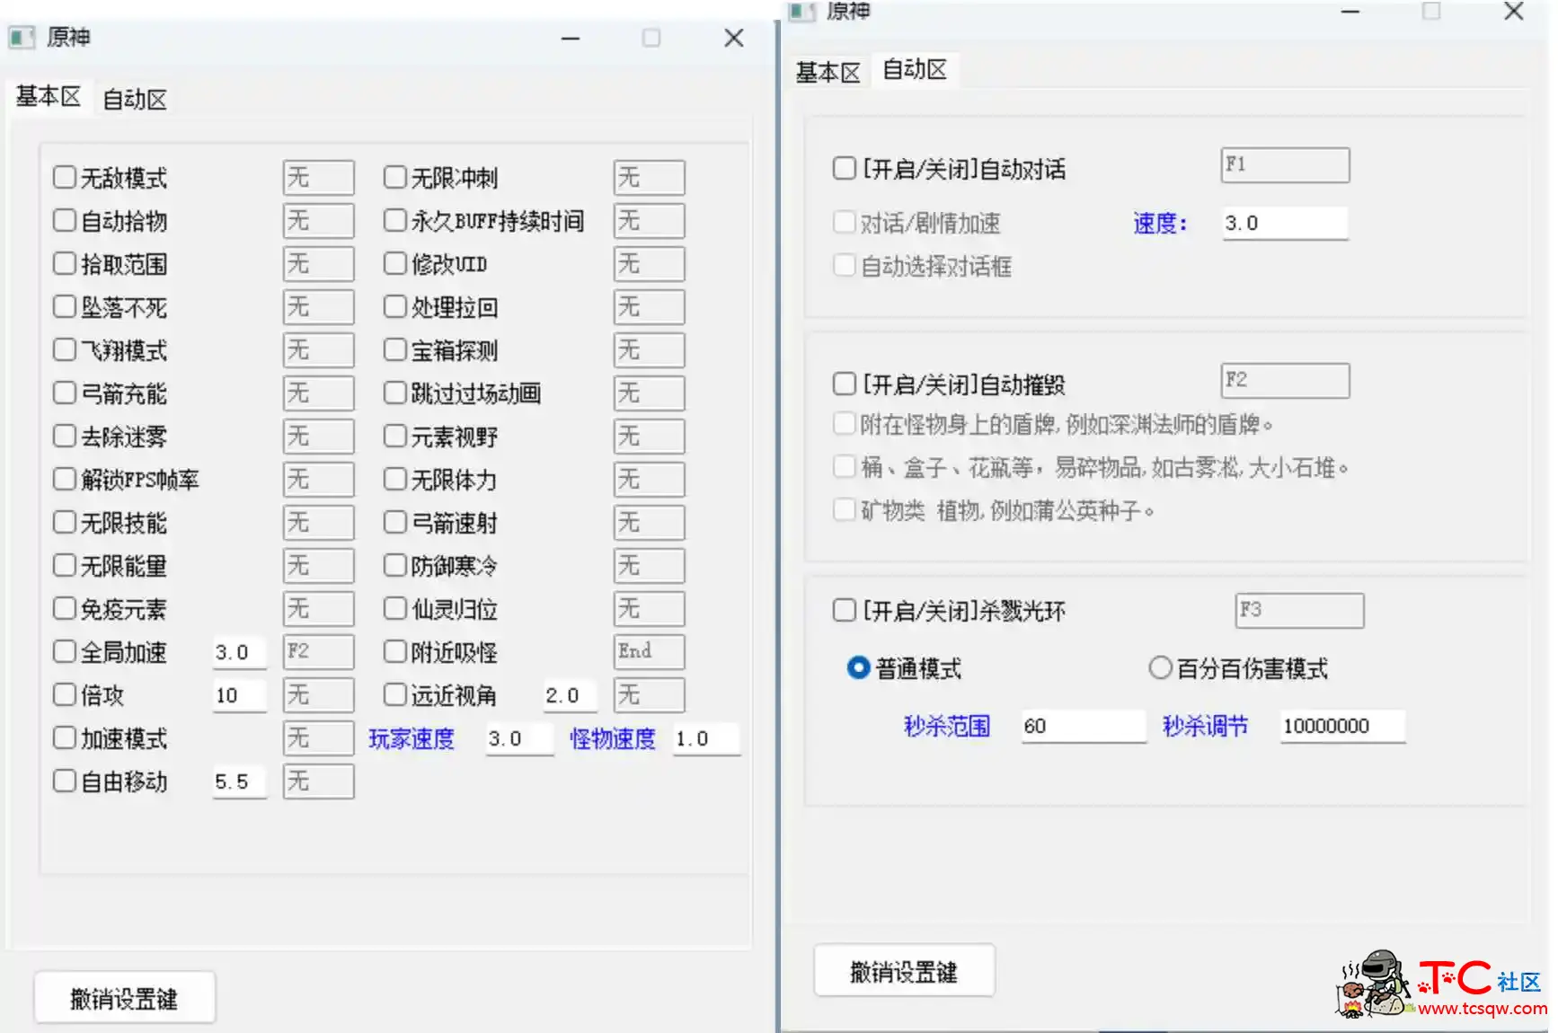Click 撤销设置键 button in left window
Screen dimensions: 1558x1033
125,998
